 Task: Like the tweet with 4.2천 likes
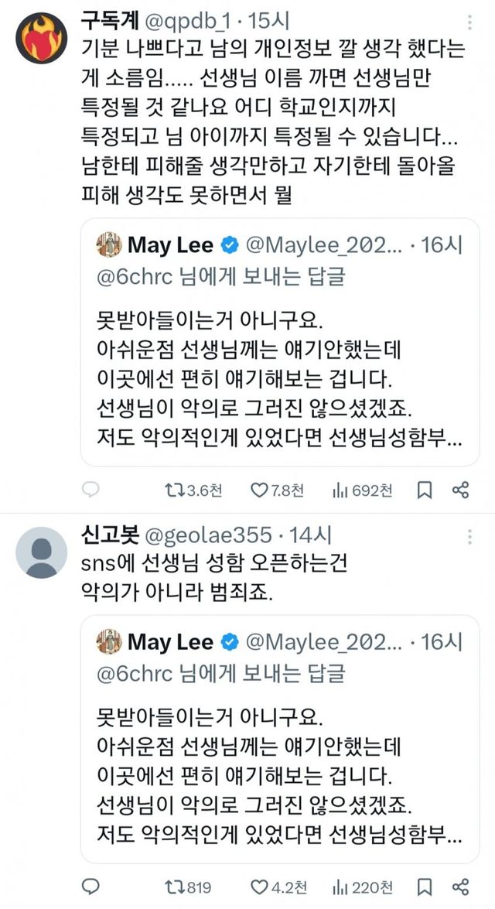tap(258, 886)
